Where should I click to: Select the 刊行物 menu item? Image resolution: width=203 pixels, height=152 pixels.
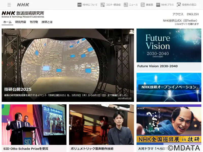point(34,22)
